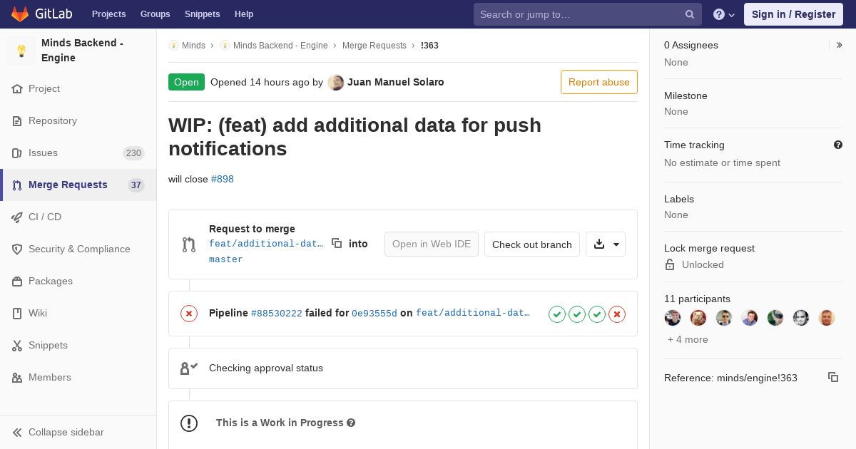Click the search magnifier icon
The height and width of the screenshot is (449, 856).
pyautogui.click(x=690, y=14)
